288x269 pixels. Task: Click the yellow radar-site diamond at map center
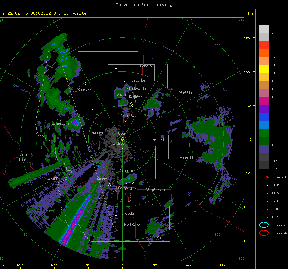click(122, 139)
